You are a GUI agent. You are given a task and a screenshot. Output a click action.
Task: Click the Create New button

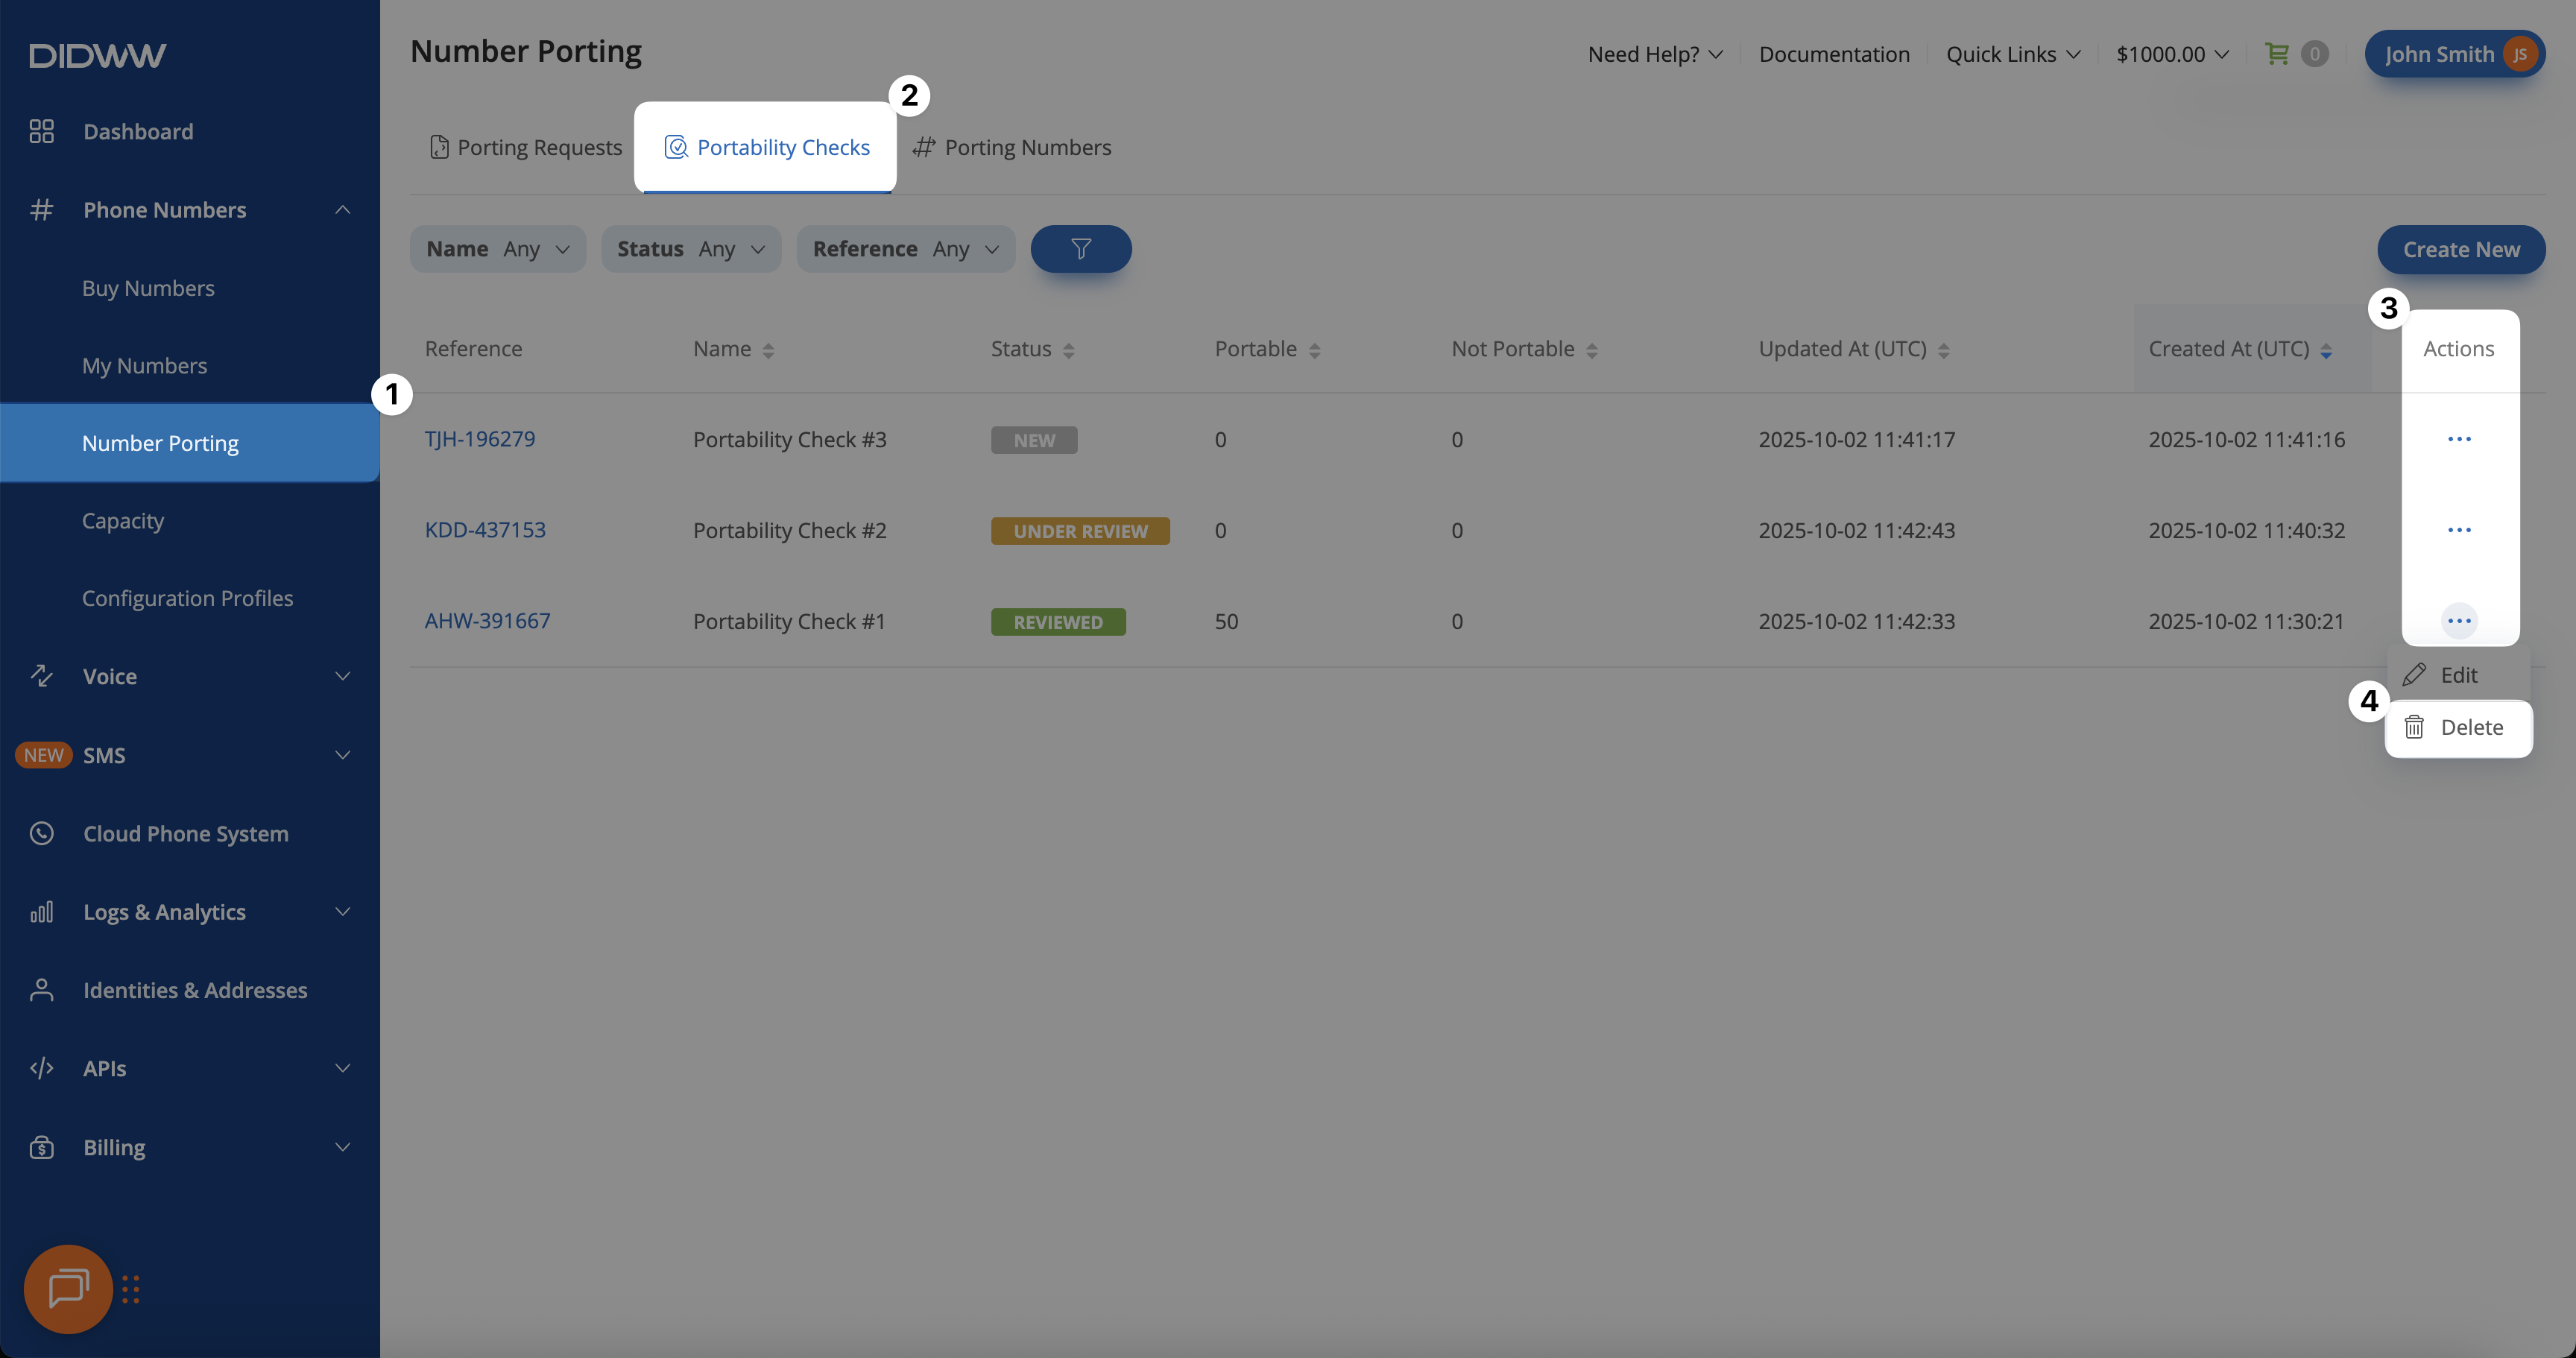pos(2460,249)
